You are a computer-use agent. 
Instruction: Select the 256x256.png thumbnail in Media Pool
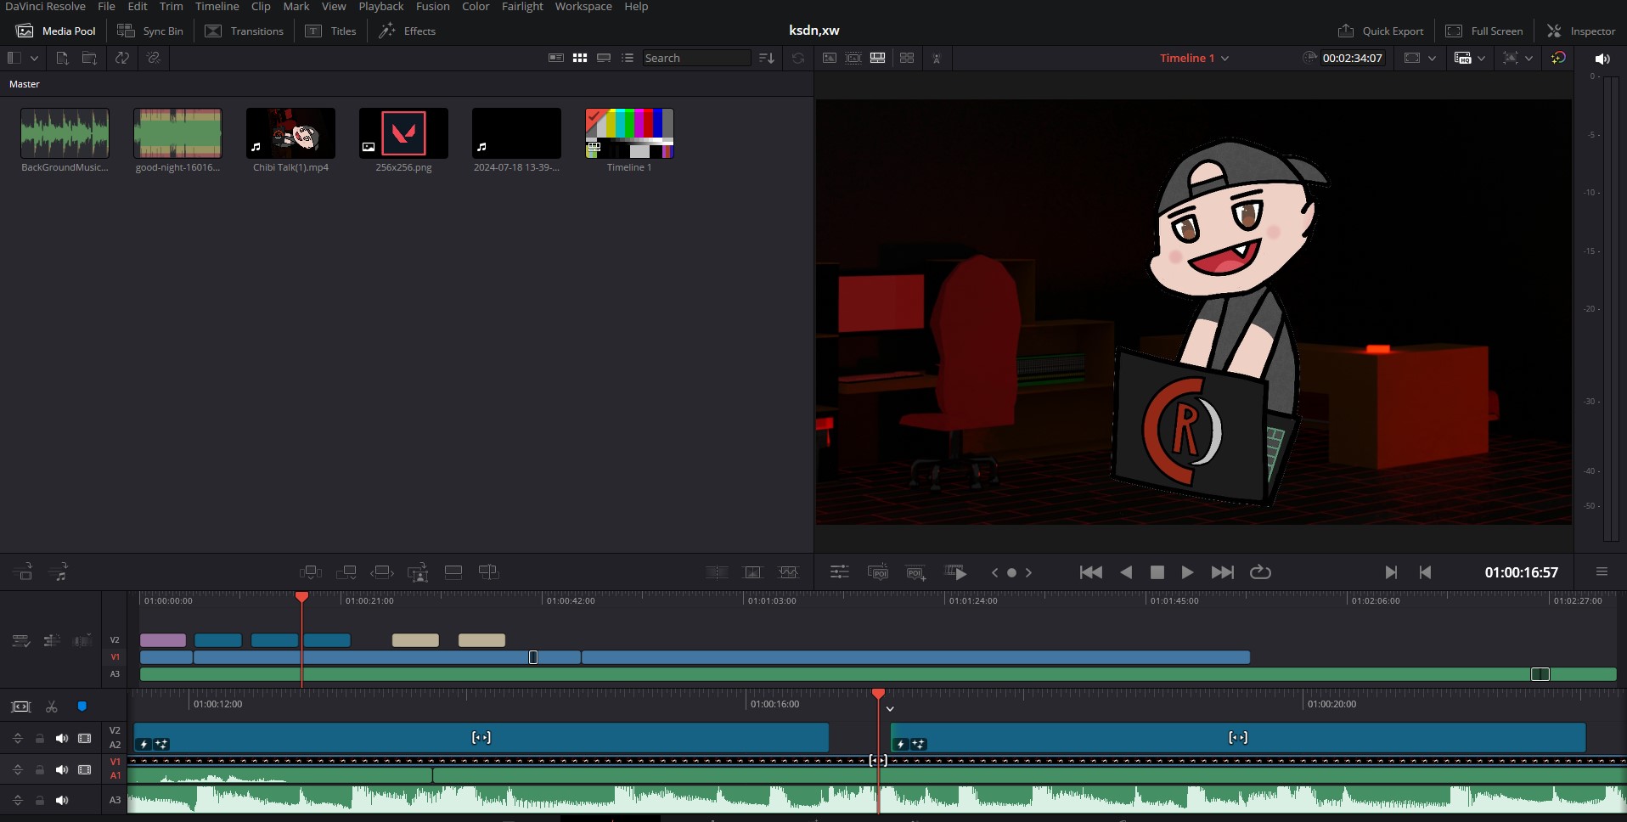403,133
